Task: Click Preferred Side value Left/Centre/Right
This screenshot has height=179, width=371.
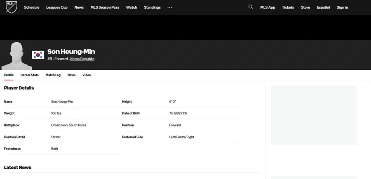Action: coord(181,137)
